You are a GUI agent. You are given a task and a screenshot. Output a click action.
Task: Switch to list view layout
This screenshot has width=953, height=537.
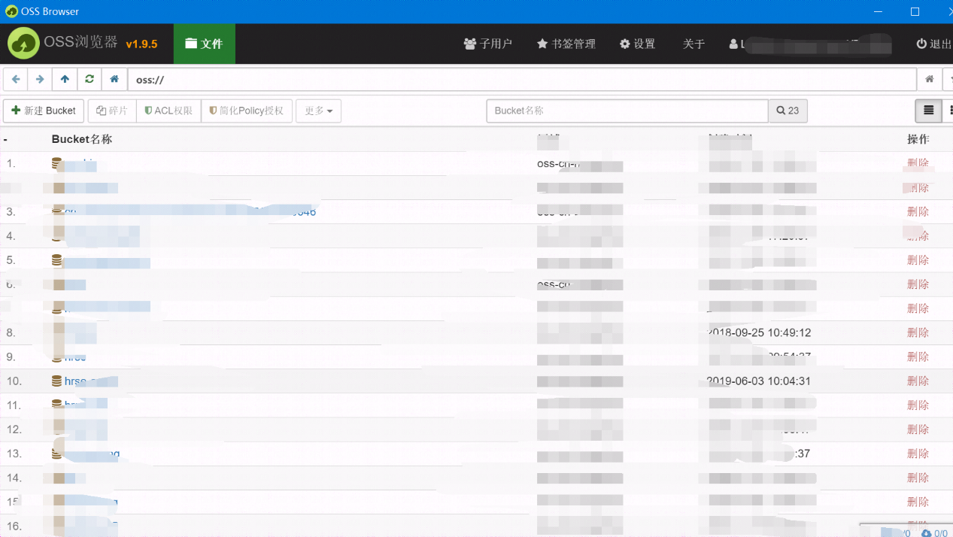[x=928, y=111]
